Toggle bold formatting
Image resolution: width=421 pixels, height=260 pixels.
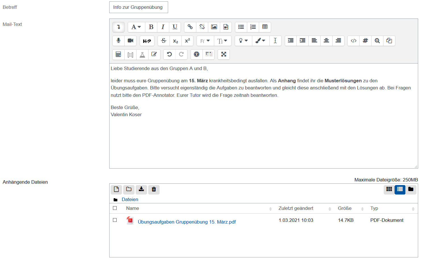[151, 27]
